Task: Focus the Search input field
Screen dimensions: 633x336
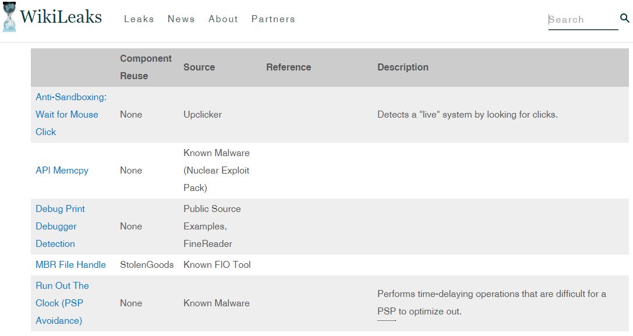Action: point(582,20)
